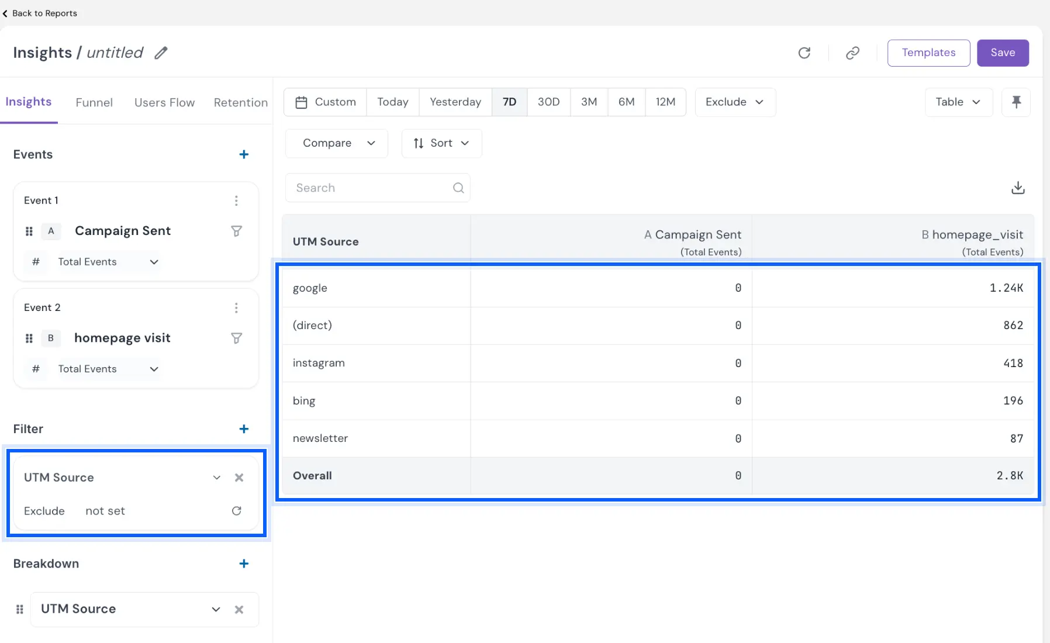Select the 6M date range
The width and height of the screenshot is (1050, 643).
627,102
